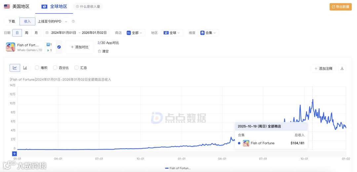Click the 导出数据 export button
The width and height of the screenshot is (357, 172).
point(340,7)
